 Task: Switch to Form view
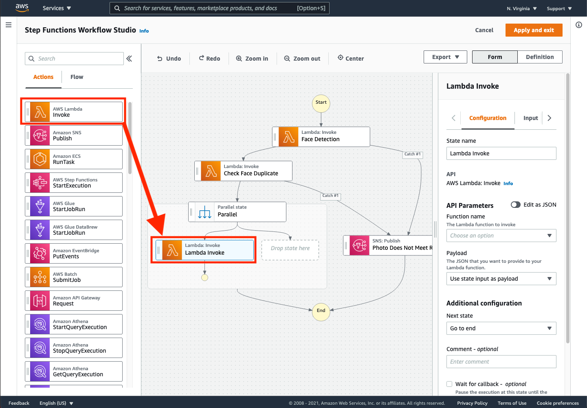pos(495,57)
